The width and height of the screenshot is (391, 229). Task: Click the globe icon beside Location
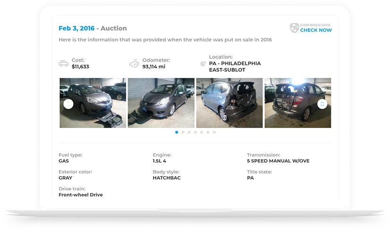pyautogui.click(x=203, y=64)
